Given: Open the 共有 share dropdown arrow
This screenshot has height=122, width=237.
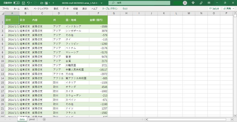Looking at the screenshot, I should pyautogui.click(x=233, y=8).
